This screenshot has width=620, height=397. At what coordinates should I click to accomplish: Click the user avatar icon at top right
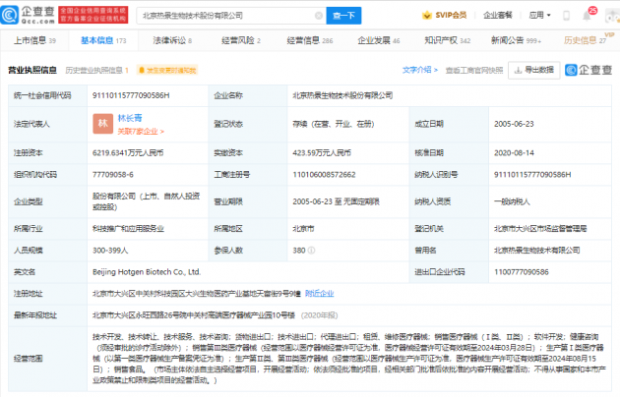click(612, 16)
